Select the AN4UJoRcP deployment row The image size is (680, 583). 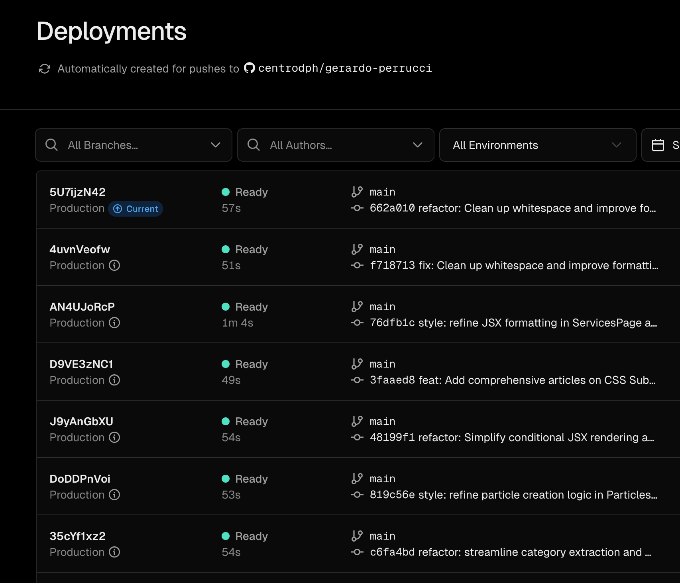click(82, 306)
